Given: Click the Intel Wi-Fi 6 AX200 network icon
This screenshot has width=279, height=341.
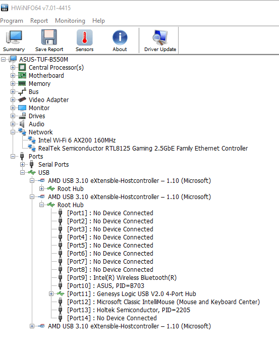Looking at the screenshot, I should [32, 140].
